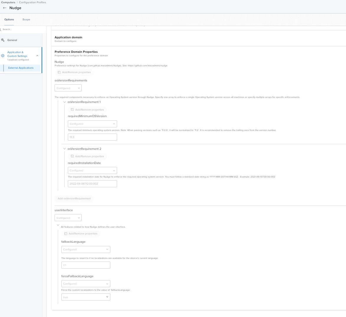Click Add/Remove properties under osVersionRequirement 2
The image size is (346, 317).
(x=87, y=156)
